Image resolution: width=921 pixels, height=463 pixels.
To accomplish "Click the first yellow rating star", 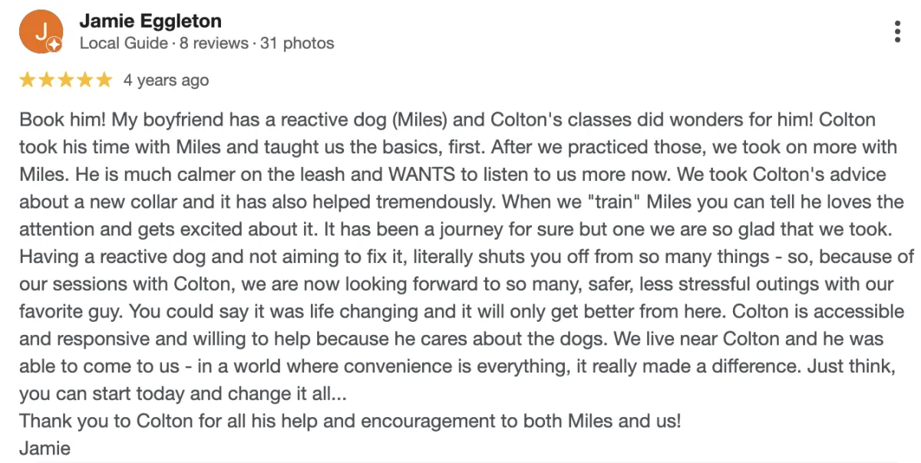I will click(28, 80).
